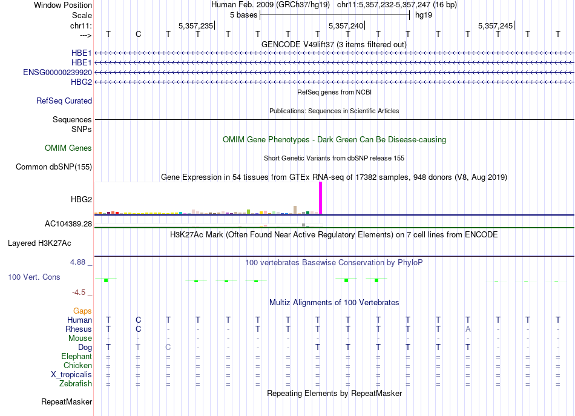Select the Rhesus species label
The height and width of the screenshot is (416, 575).
79,329
